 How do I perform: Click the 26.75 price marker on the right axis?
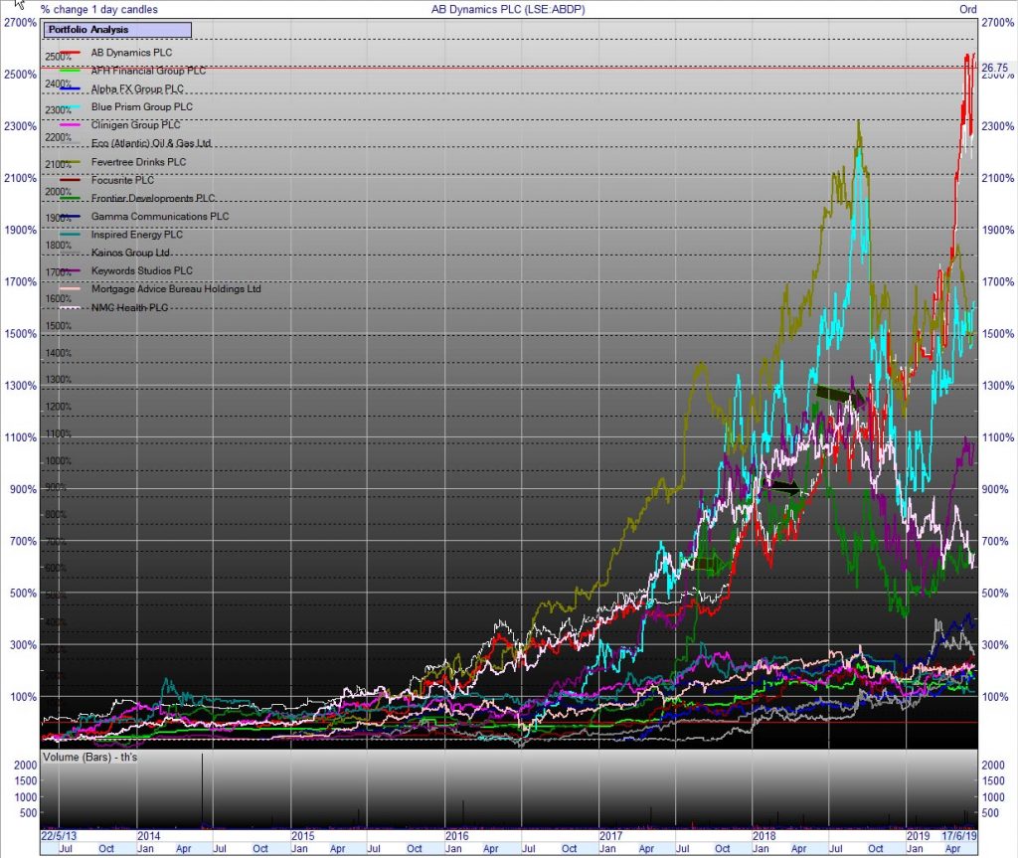(x=995, y=70)
